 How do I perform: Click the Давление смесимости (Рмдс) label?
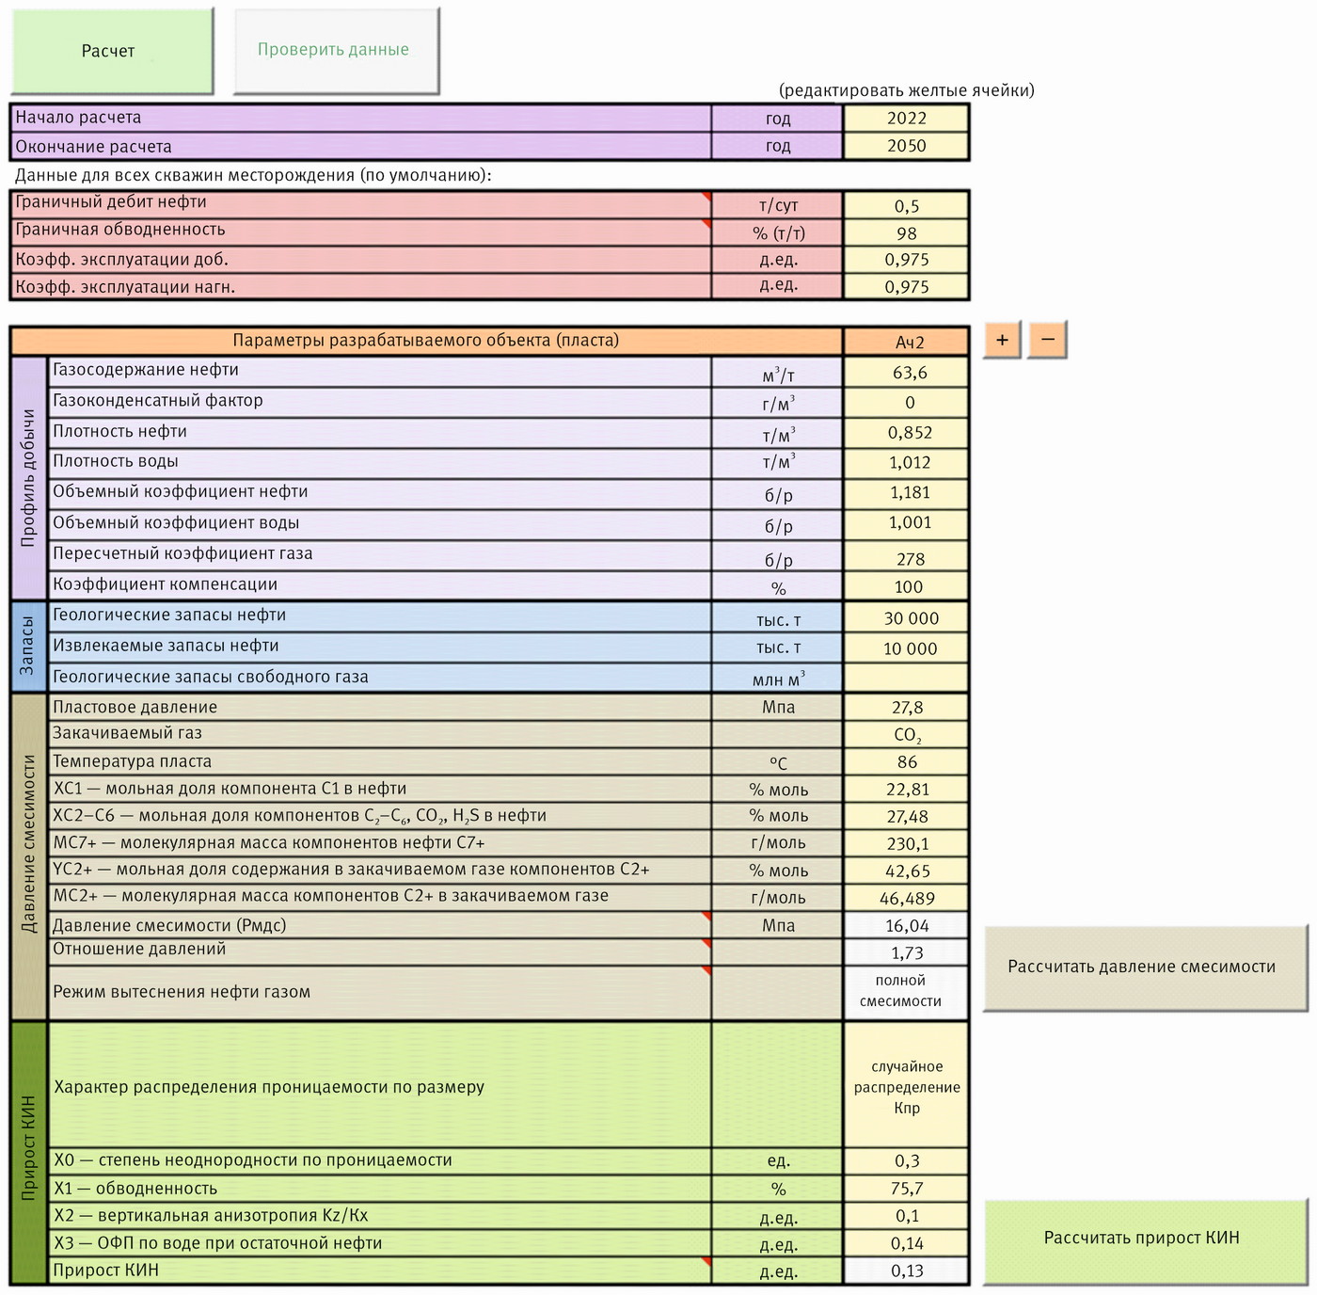click(x=169, y=925)
